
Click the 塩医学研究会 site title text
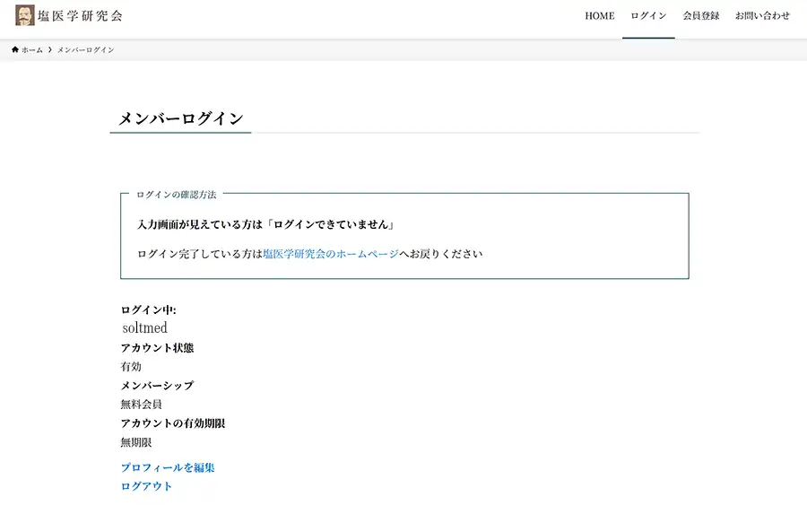tap(81, 15)
